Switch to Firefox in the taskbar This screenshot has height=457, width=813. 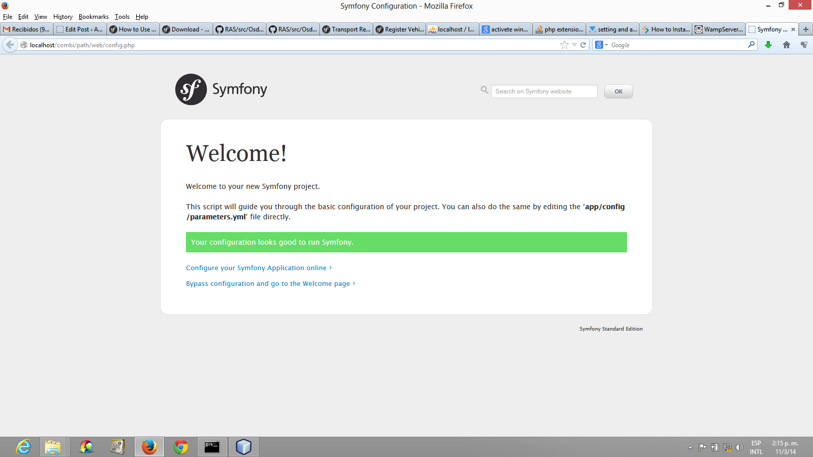click(149, 447)
